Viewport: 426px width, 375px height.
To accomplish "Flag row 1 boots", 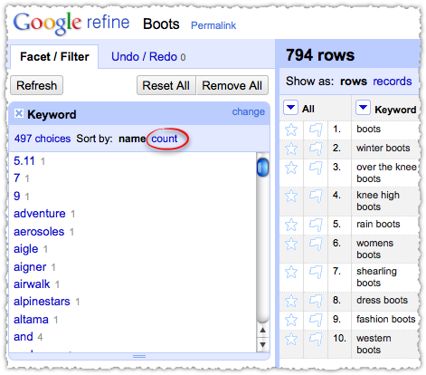I will tap(316, 130).
